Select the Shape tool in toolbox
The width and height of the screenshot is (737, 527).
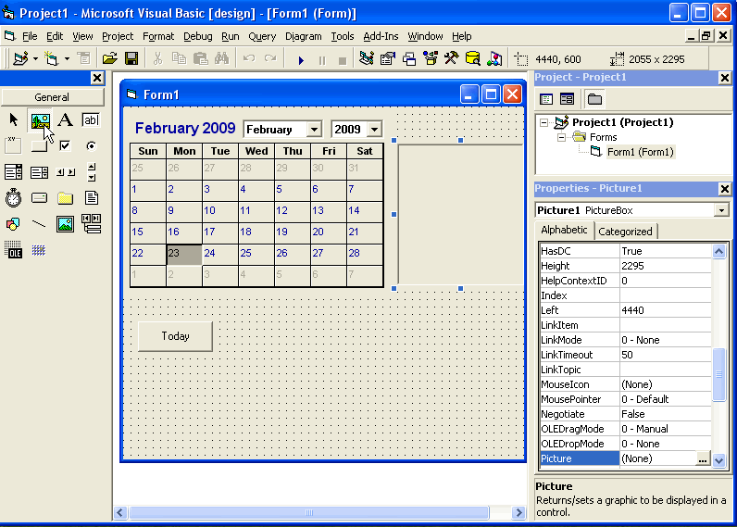click(13, 224)
